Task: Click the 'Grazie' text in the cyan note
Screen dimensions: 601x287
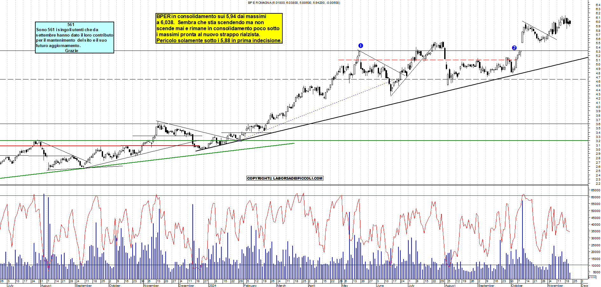Action: coord(72,51)
